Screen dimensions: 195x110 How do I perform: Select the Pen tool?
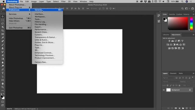[x=3, y=69]
